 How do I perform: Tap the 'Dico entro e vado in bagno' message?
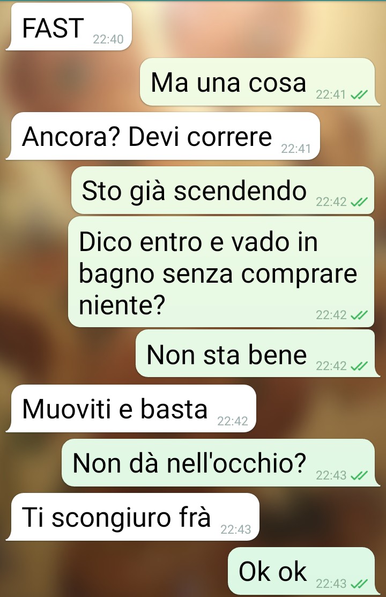tap(221, 271)
